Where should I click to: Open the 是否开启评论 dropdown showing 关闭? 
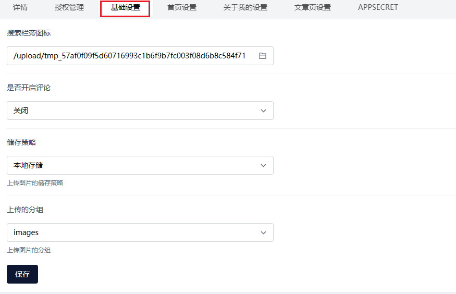pos(140,111)
